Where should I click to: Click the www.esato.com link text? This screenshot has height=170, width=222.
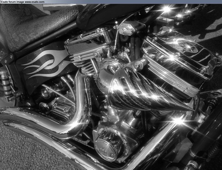coord(34,2)
